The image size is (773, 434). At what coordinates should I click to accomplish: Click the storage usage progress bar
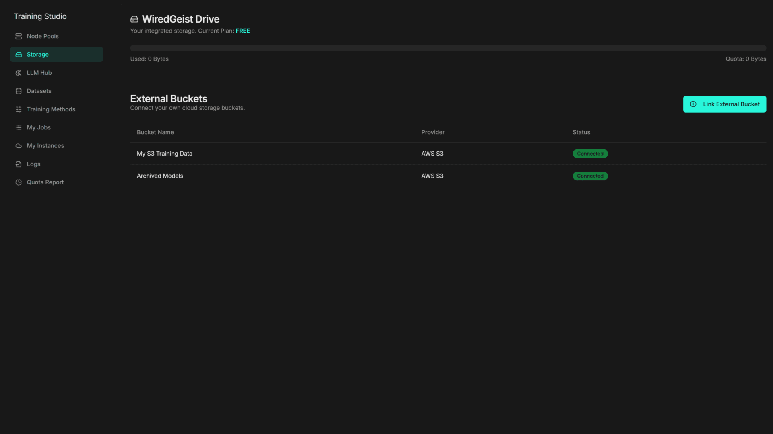coord(448,48)
